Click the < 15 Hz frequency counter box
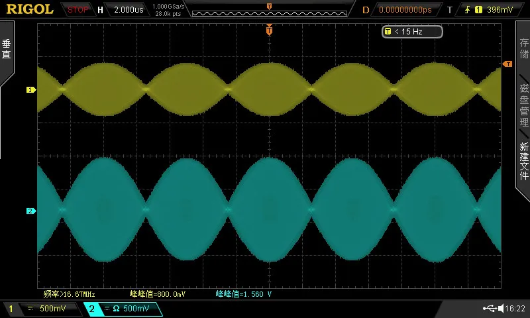The width and height of the screenshot is (530, 318). 412,32
